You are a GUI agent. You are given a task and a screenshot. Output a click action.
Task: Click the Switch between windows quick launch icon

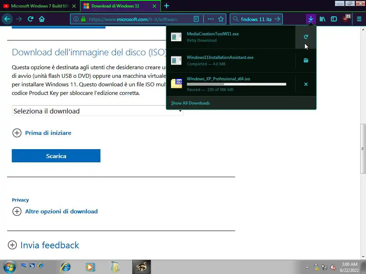coord(32,265)
